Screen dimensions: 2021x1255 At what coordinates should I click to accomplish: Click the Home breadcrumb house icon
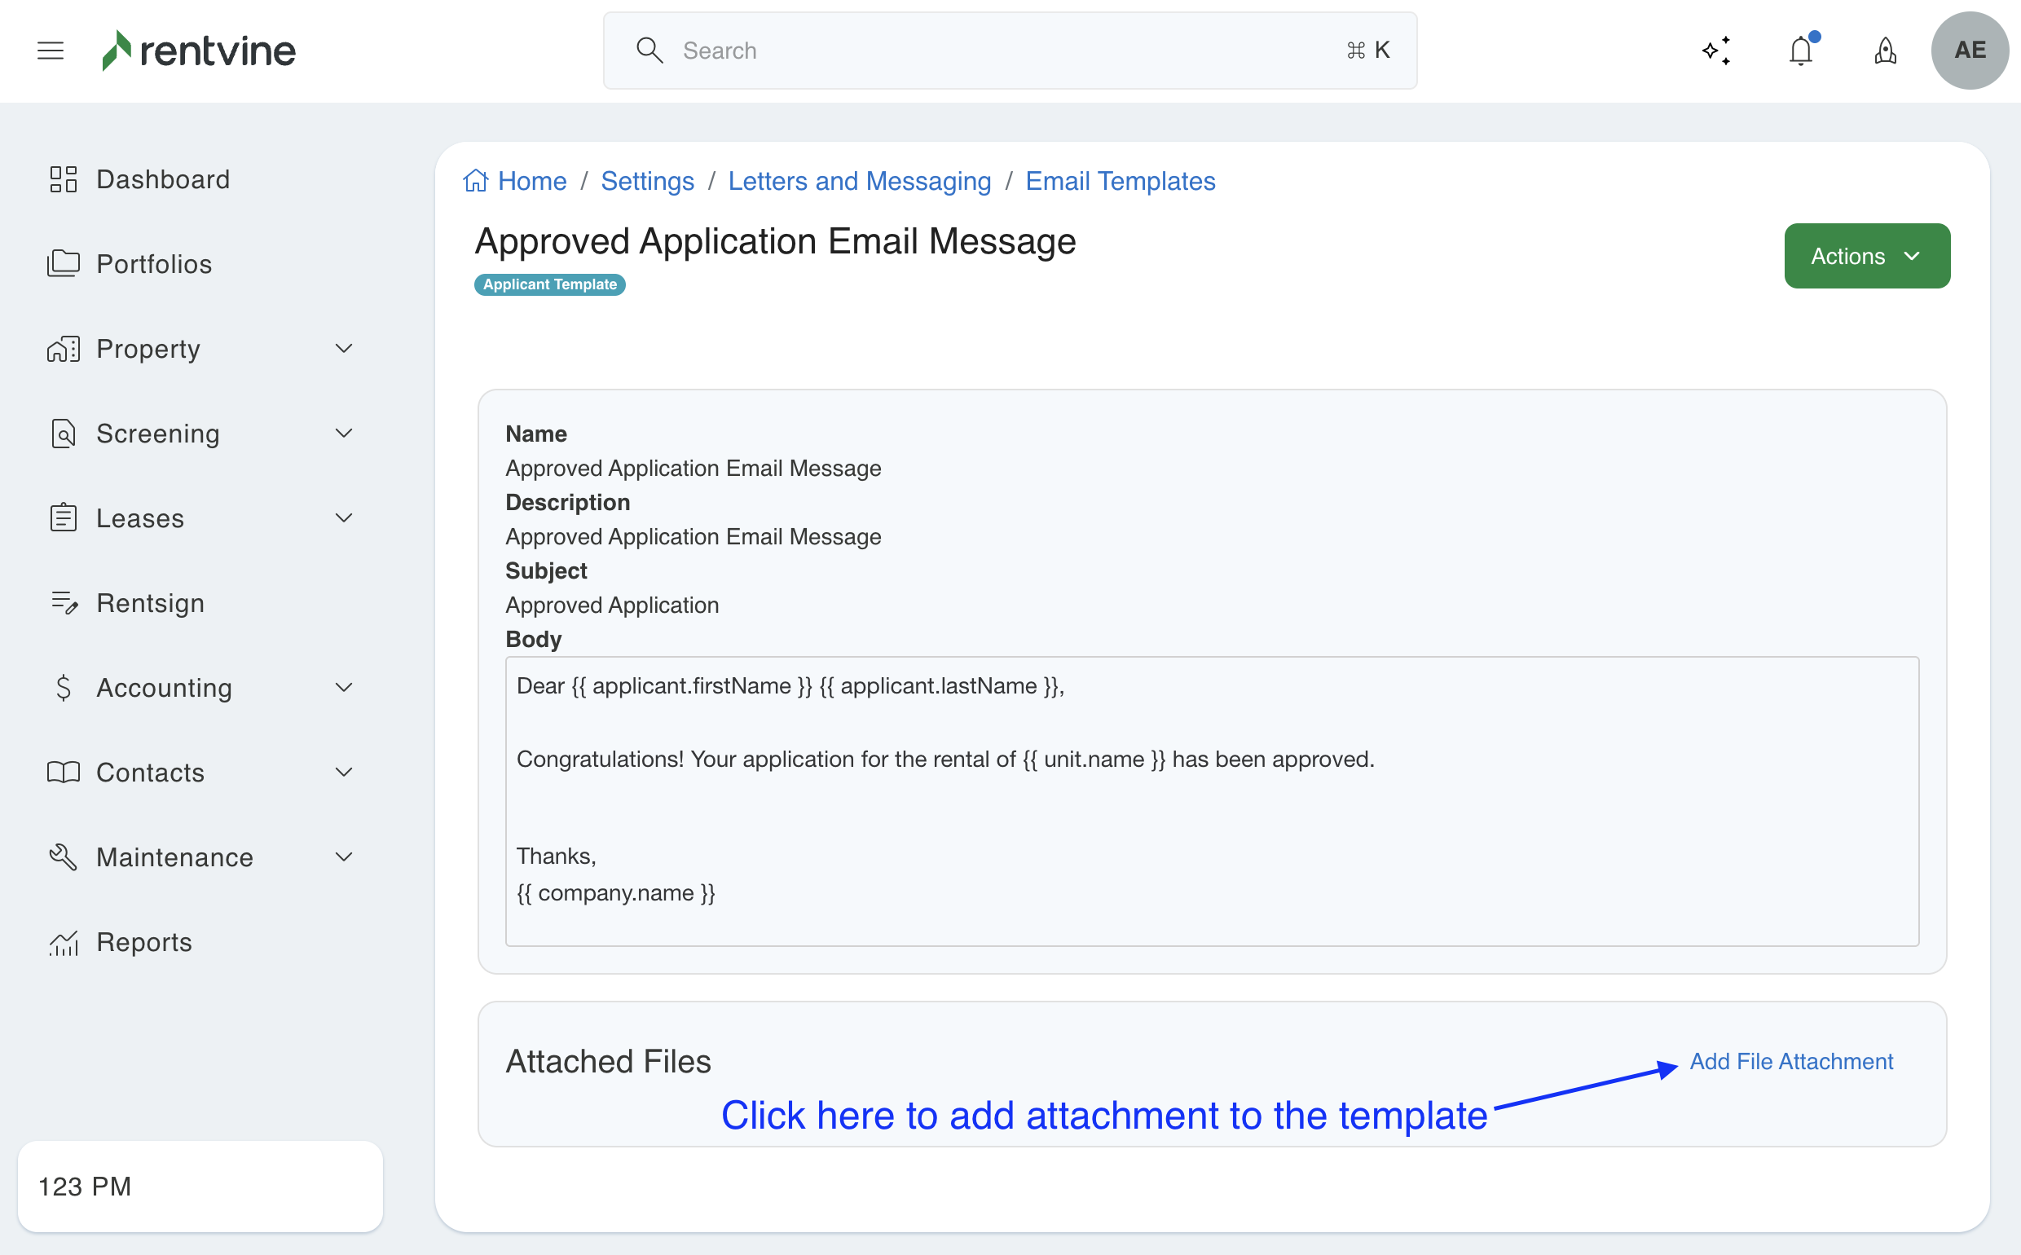[x=476, y=181]
